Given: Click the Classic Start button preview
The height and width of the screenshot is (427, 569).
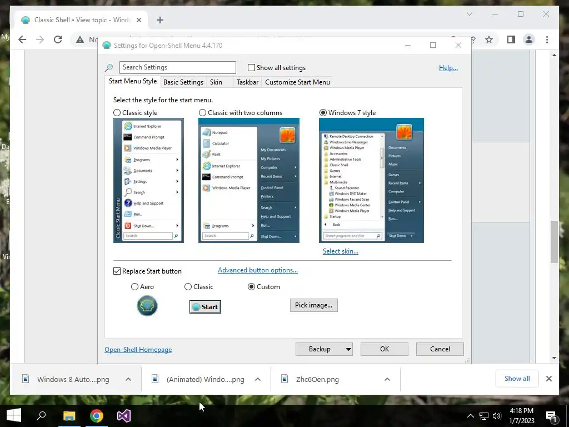Looking at the screenshot, I should click(x=205, y=307).
